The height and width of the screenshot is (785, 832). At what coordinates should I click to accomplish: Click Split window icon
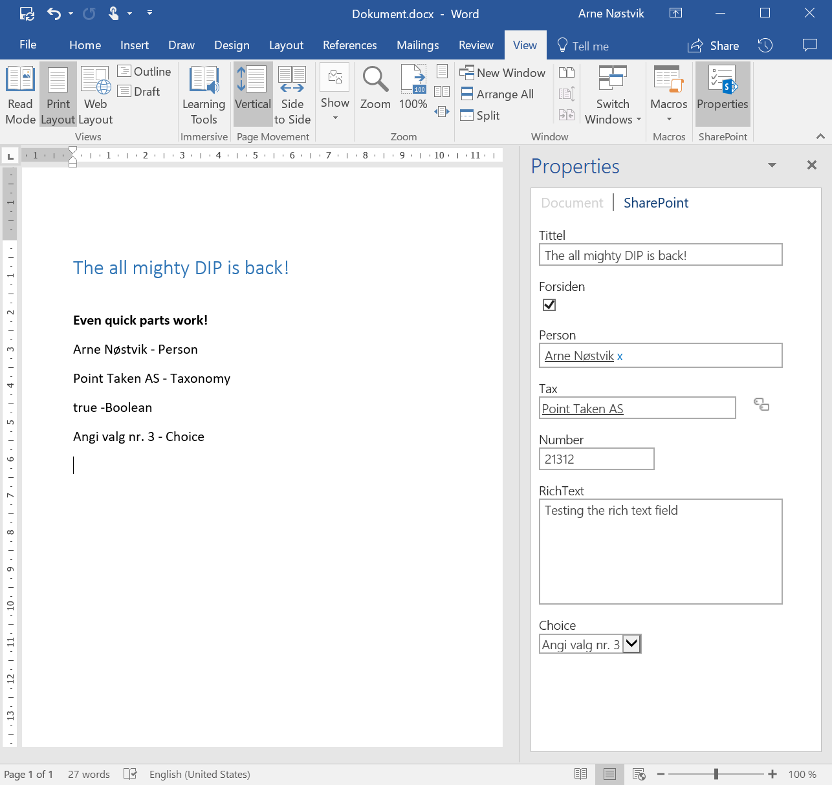[x=480, y=115]
